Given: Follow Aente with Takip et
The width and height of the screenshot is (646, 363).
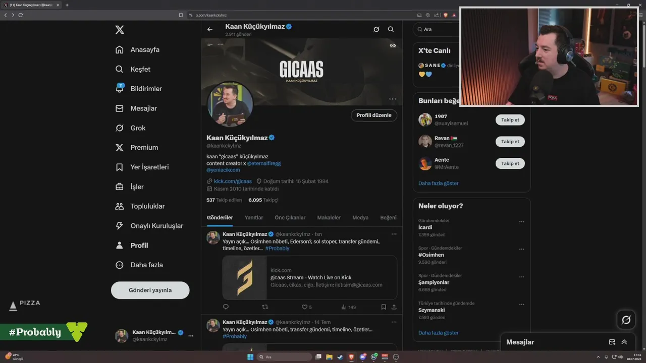Looking at the screenshot, I should [x=510, y=163].
